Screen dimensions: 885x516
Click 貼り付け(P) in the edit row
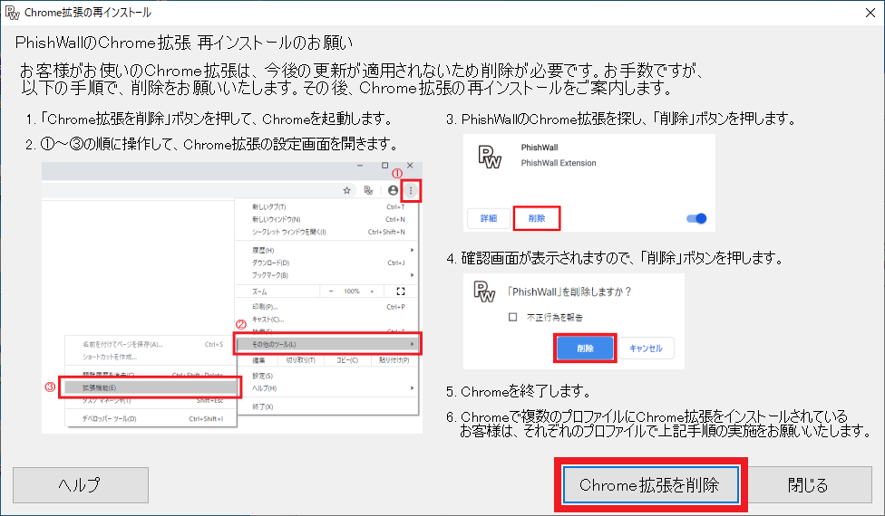pyautogui.click(x=394, y=360)
